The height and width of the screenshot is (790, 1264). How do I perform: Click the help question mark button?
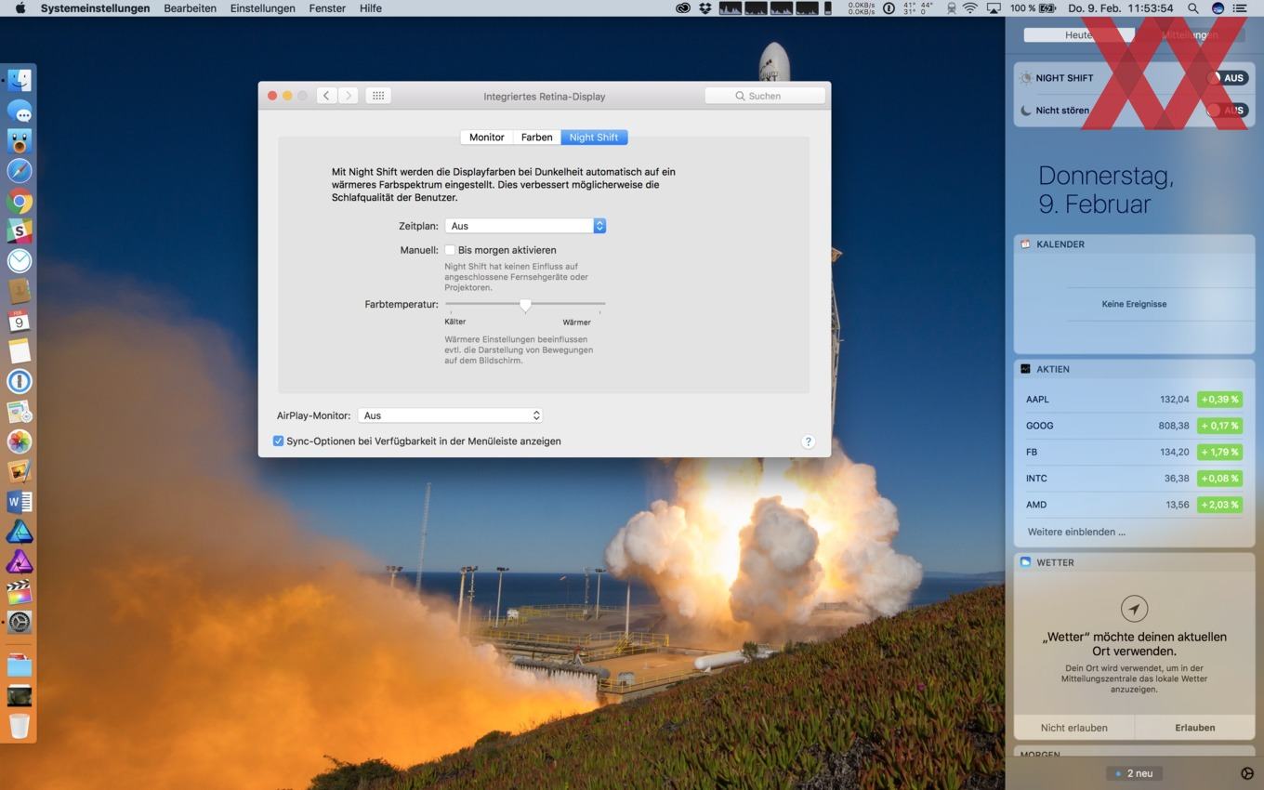tap(808, 441)
